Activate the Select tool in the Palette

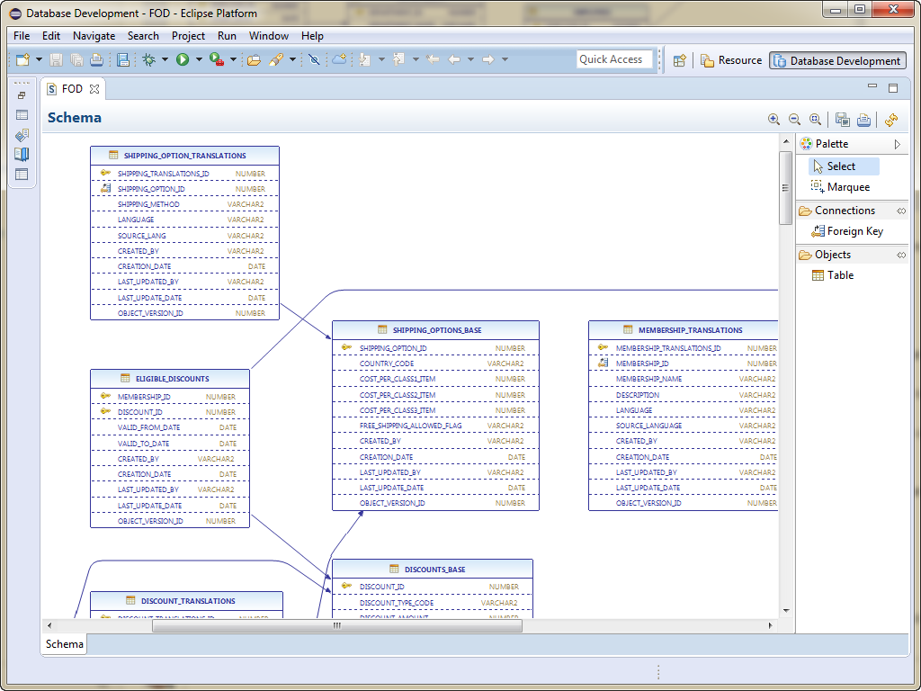coord(841,166)
